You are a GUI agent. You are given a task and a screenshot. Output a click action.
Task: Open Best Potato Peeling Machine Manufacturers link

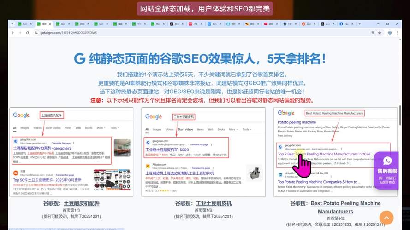pyautogui.click(x=346, y=207)
